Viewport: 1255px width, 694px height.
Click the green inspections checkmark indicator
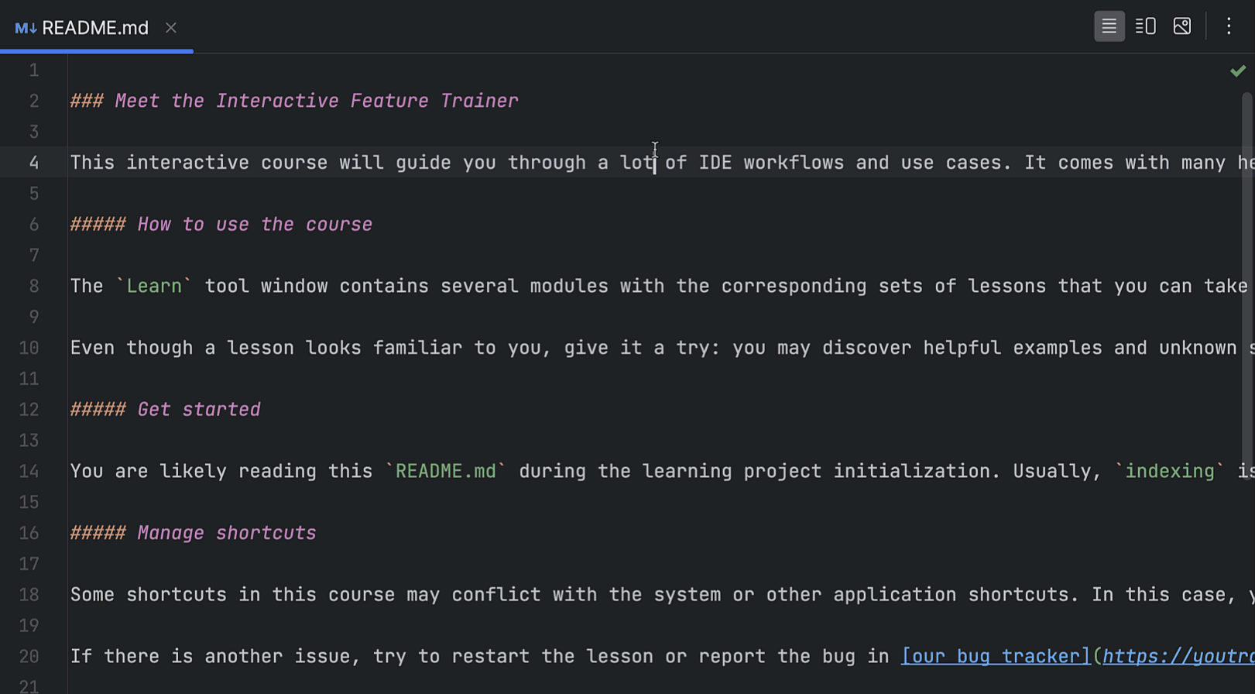(x=1236, y=70)
